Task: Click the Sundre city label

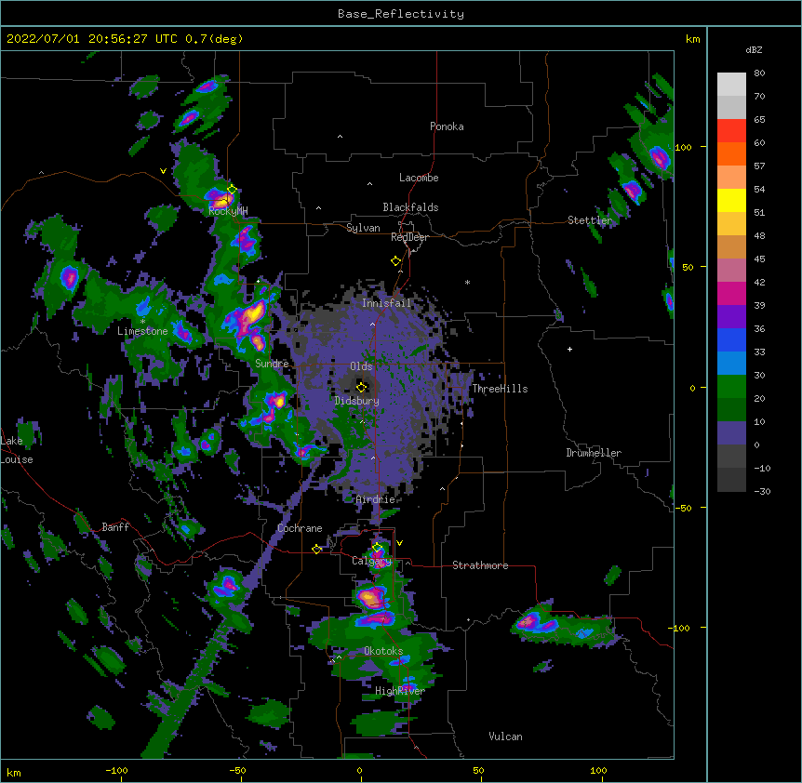Action: click(272, 364)
